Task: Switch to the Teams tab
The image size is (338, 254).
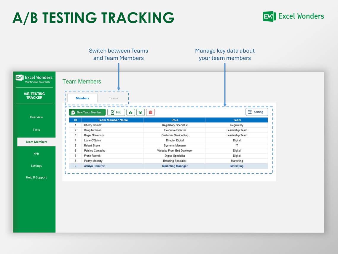Action: click(x=113, y=98)
